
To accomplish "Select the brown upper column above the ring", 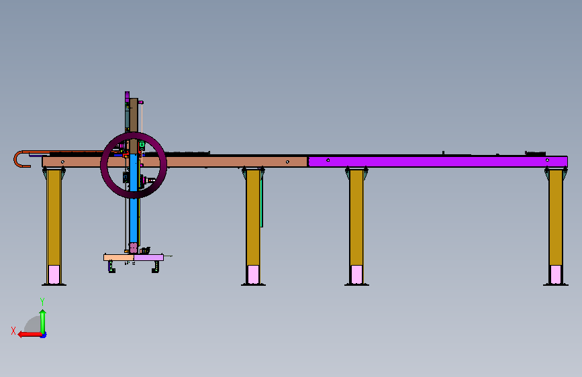I will pos(134,116).
